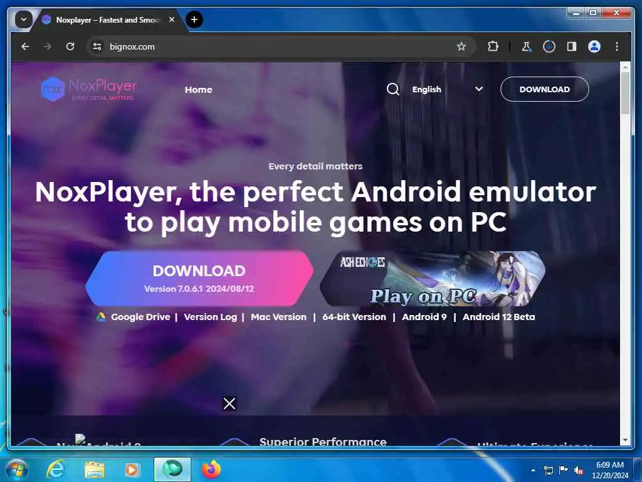This screenshot has width=642, height=482.
Task: Open Chrome Labs flask icon
Action: (x=526, y=46)
